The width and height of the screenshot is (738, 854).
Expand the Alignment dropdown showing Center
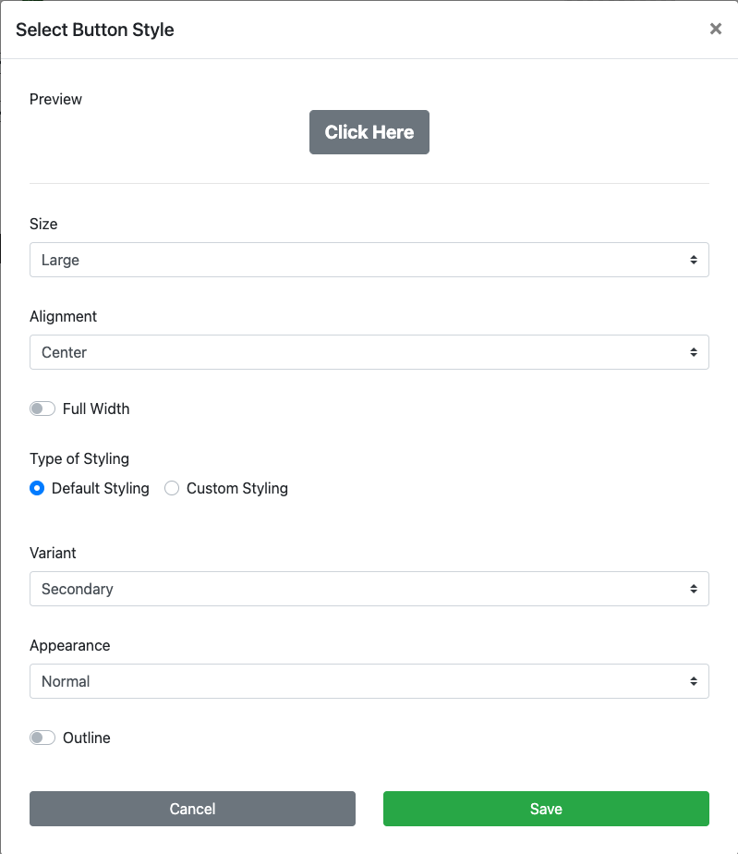(x=360, y=353)
